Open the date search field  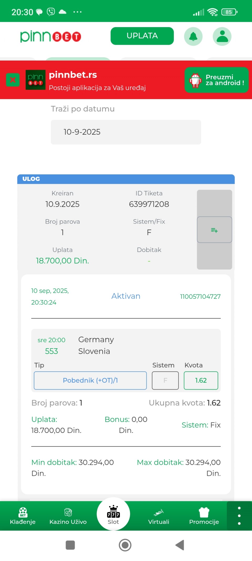tap(126, 132)
